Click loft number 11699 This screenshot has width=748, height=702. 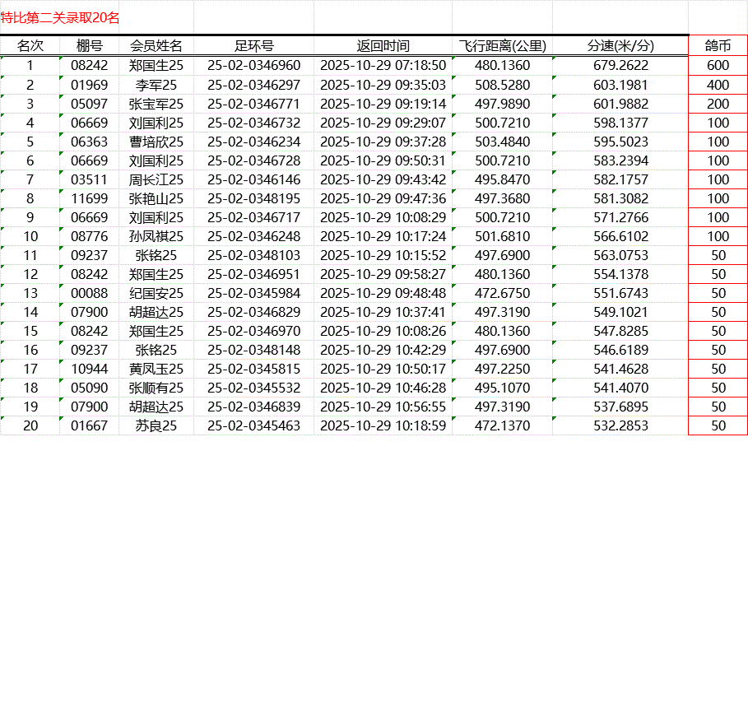point(89,198)
